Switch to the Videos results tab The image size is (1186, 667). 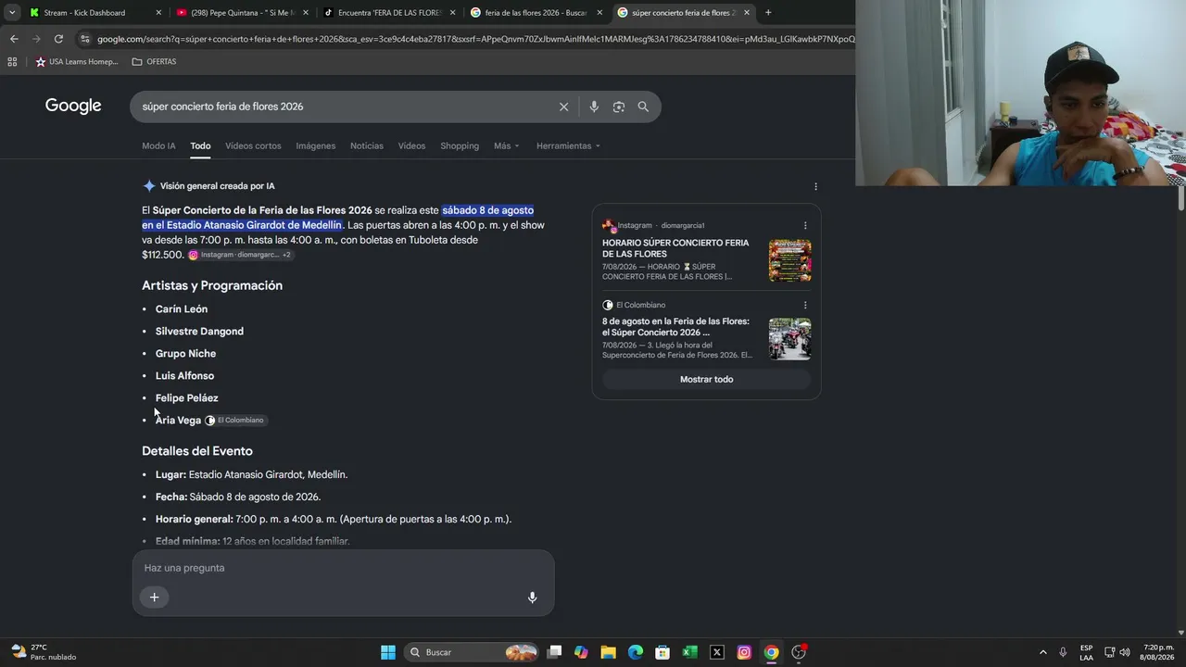pyautogui.click(x=411, y=145)
